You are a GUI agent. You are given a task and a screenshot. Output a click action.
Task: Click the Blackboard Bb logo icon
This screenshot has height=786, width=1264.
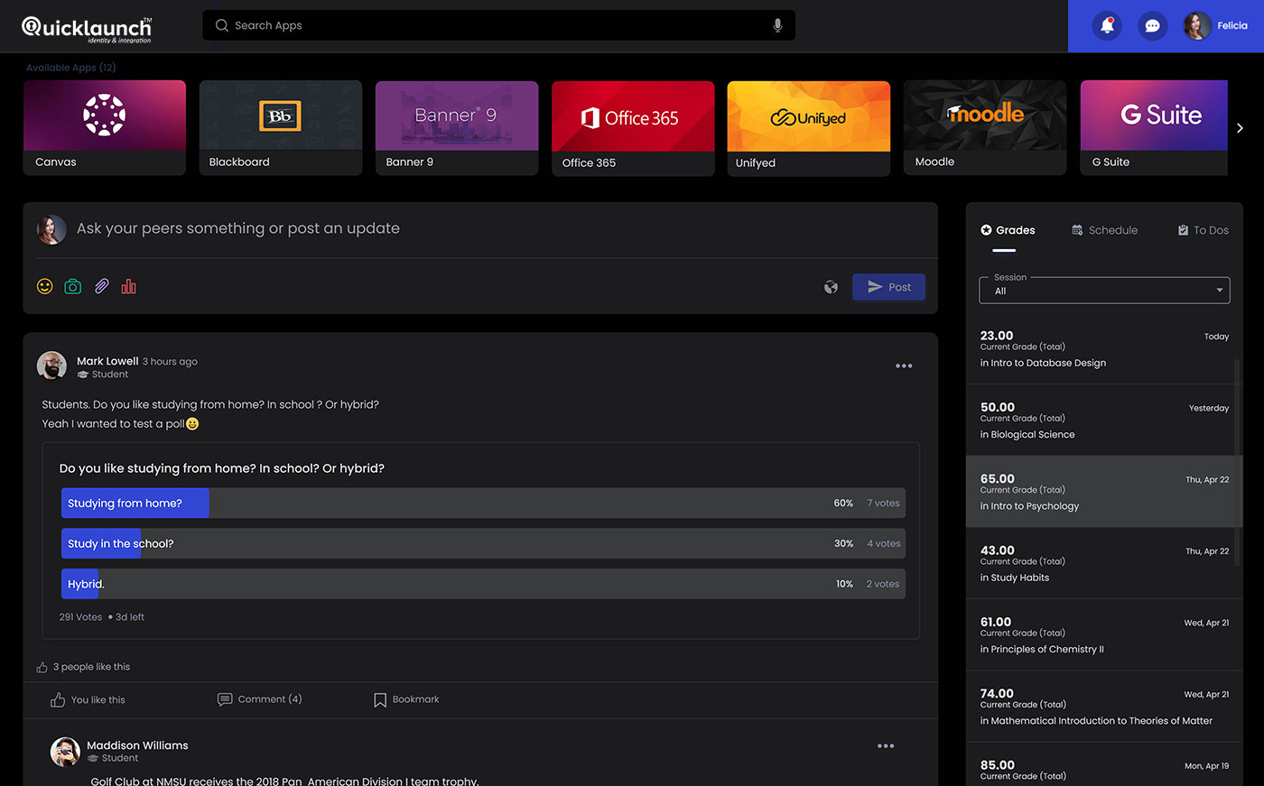280,116
